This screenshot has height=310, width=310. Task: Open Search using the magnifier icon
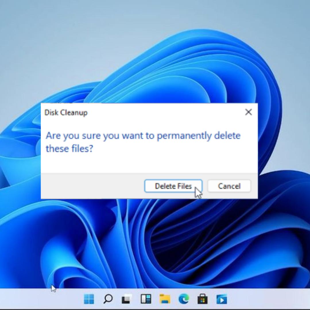[x=108, y=299]
